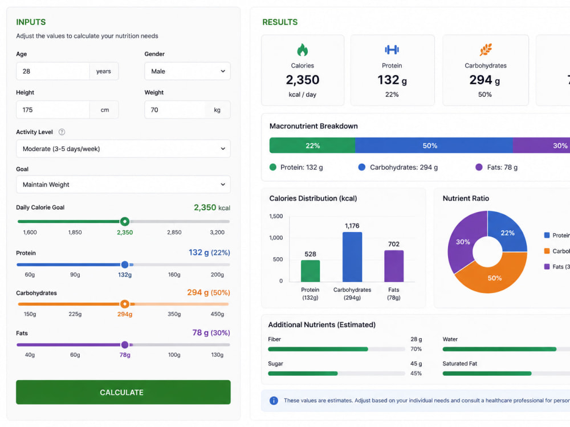Screen dimensions: 570x427
Task: Click the Protein slider handle
Action: 125,265
